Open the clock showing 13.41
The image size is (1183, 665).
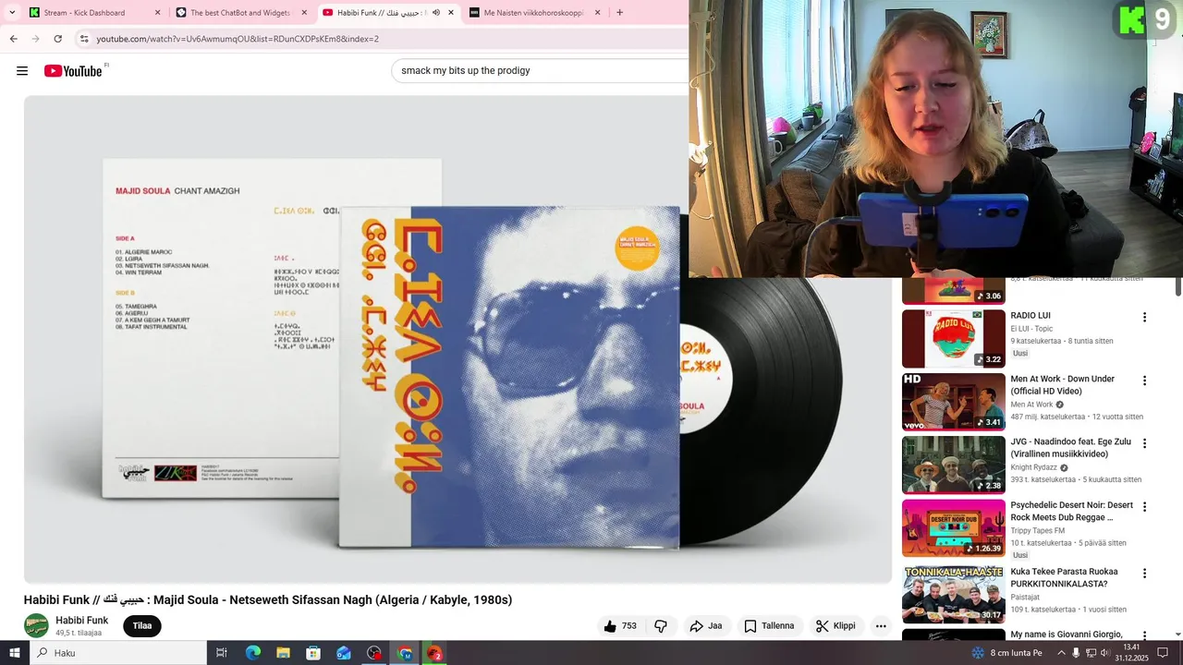click(1132, 653)
